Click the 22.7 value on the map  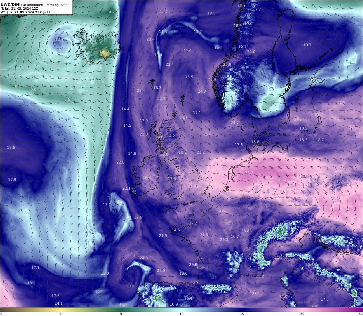(x=194, y=283)
